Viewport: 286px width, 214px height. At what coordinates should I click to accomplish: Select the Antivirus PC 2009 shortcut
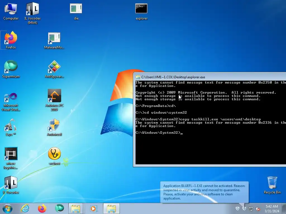tap(54, 100)
